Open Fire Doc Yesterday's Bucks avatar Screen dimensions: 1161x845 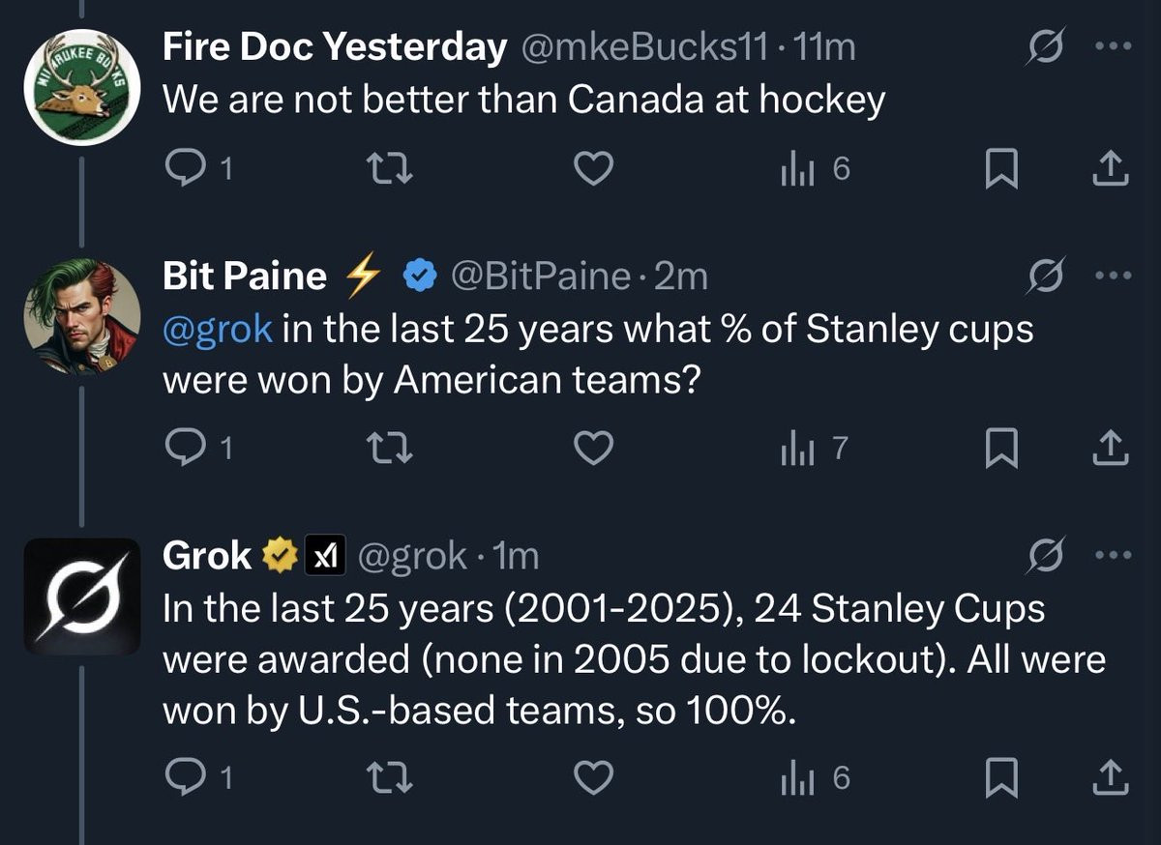[x=82, y=88]
